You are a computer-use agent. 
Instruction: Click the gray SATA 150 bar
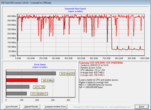tap(18, 87)
